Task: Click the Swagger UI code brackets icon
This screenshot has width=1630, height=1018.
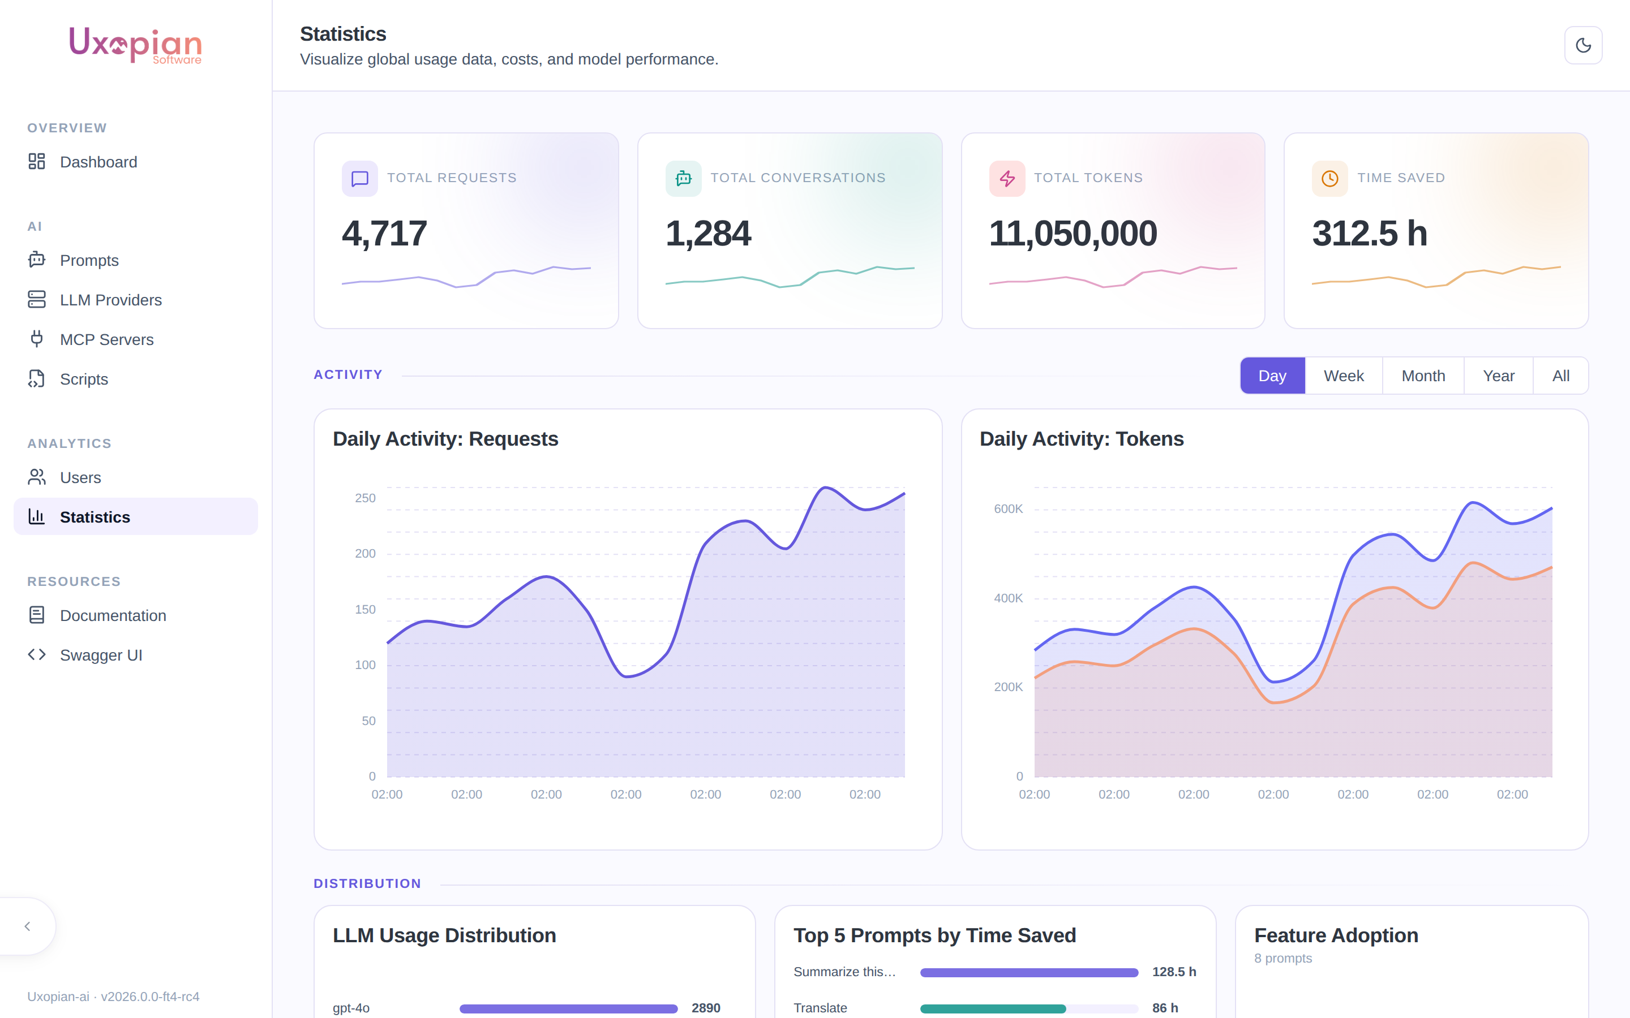Action: pyautogui.click(x=36, y=654)
